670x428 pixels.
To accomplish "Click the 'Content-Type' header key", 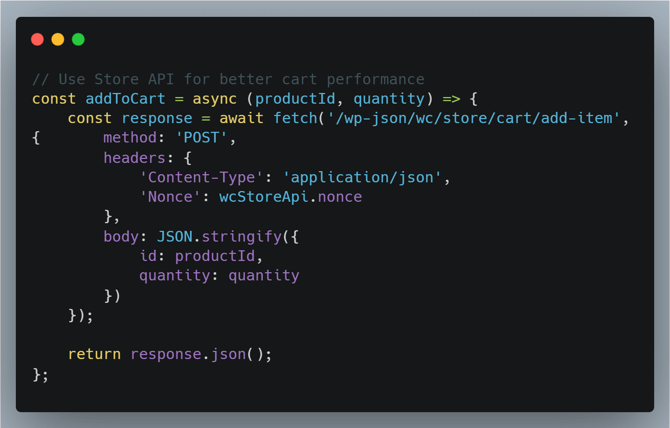I will (x=202, y=177).
